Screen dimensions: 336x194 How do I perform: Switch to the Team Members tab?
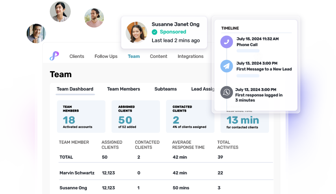tap(123, 89)
